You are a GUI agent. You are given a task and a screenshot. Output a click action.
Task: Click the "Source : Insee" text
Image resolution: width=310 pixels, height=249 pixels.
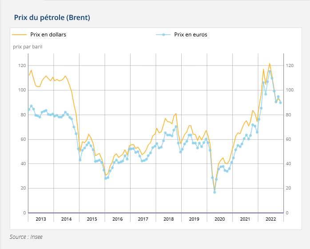point(26,237)
